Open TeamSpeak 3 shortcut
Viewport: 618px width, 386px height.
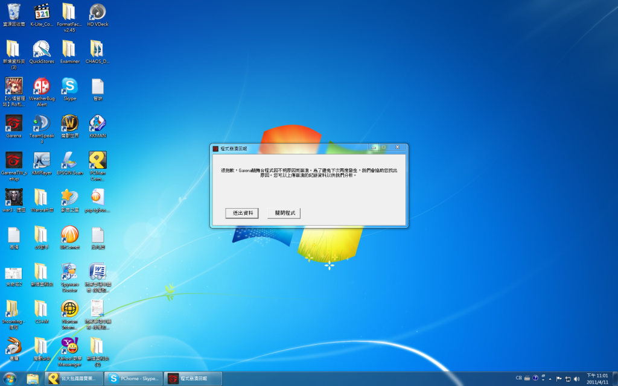pyautogui.click(x=42, y=124)
